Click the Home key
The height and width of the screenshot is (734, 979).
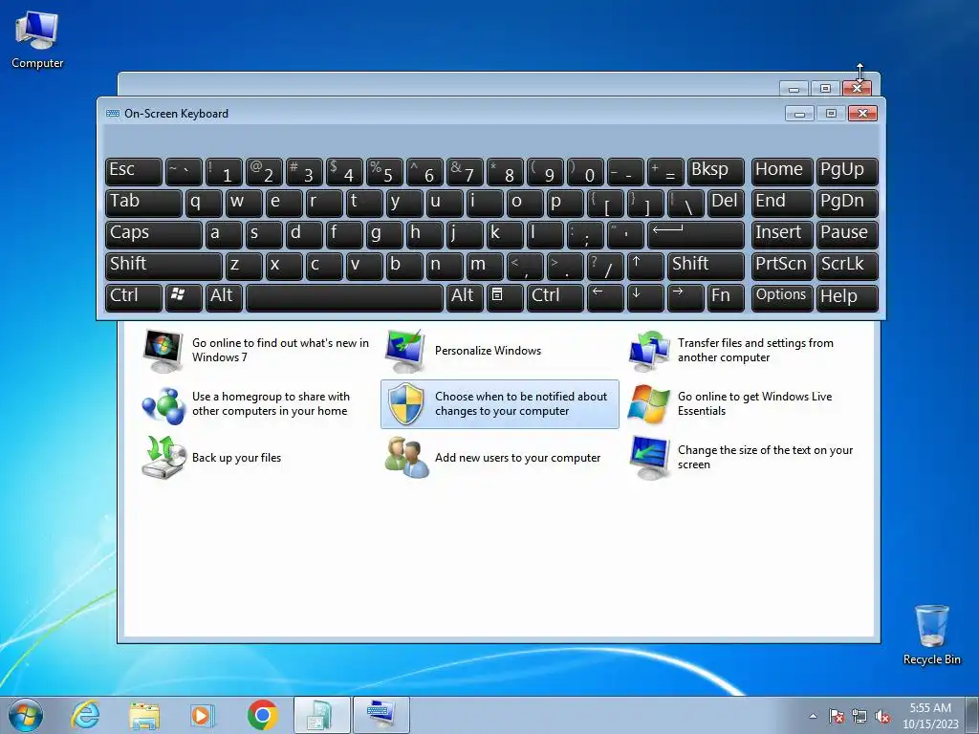point(782,171)
